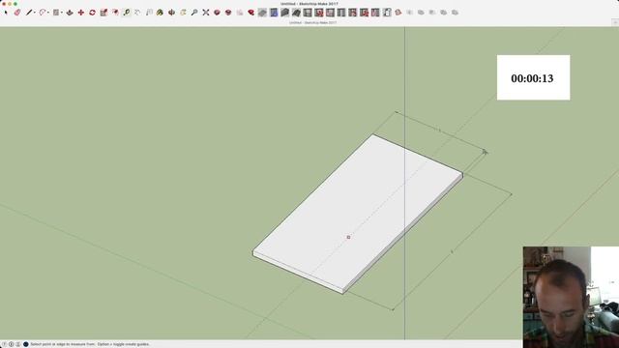Select the Push/Pull tool
Image resolution: width=619 pixels, height=348 pixels.
point(70,13)
